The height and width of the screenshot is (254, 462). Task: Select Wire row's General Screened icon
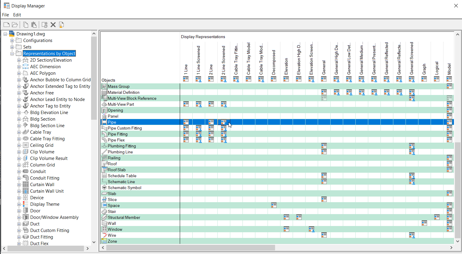click(412, 235)
